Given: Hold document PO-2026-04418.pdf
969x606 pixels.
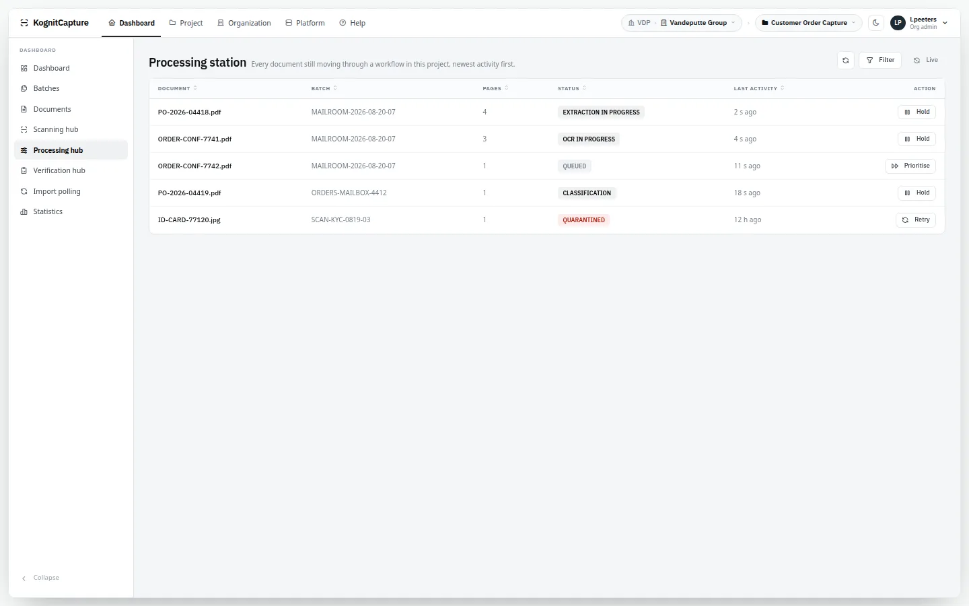Looking at the screenshot, I should point(917,112).
